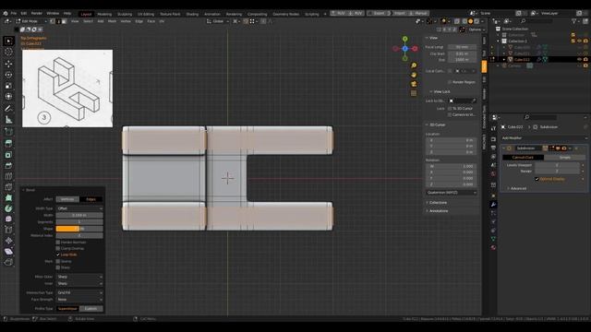Select the Edge Slide tool

(8, 230)
